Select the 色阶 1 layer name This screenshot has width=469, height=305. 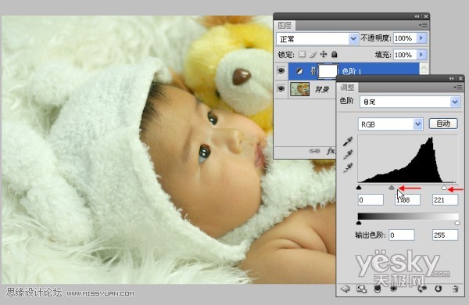(352, 71)
